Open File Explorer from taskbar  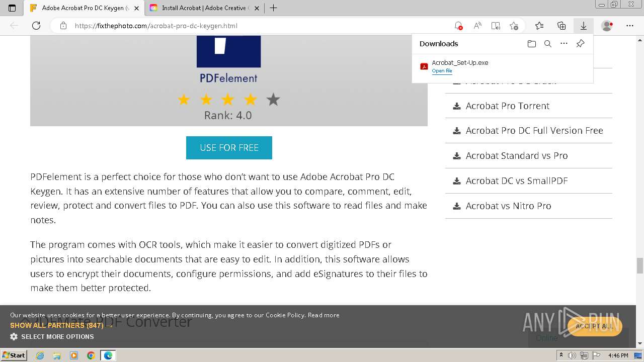click(57, 355)
